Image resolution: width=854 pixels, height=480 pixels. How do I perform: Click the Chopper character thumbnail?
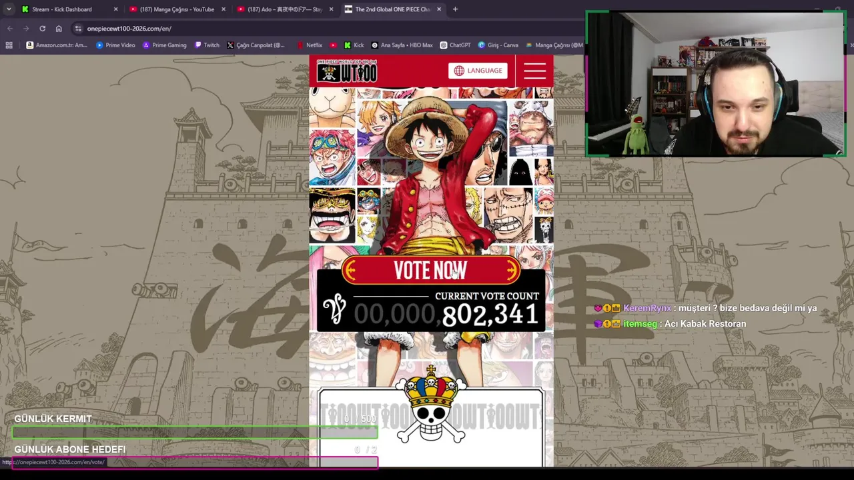point(544,201)
